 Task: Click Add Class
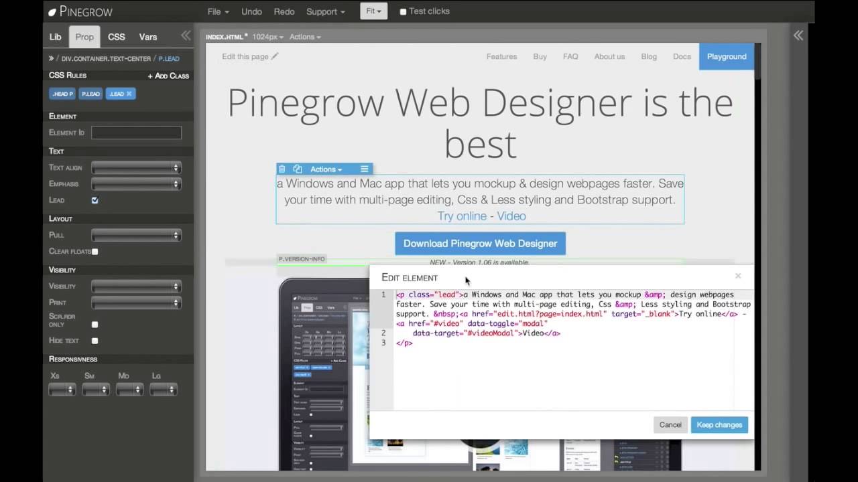[x=168, y=76]
